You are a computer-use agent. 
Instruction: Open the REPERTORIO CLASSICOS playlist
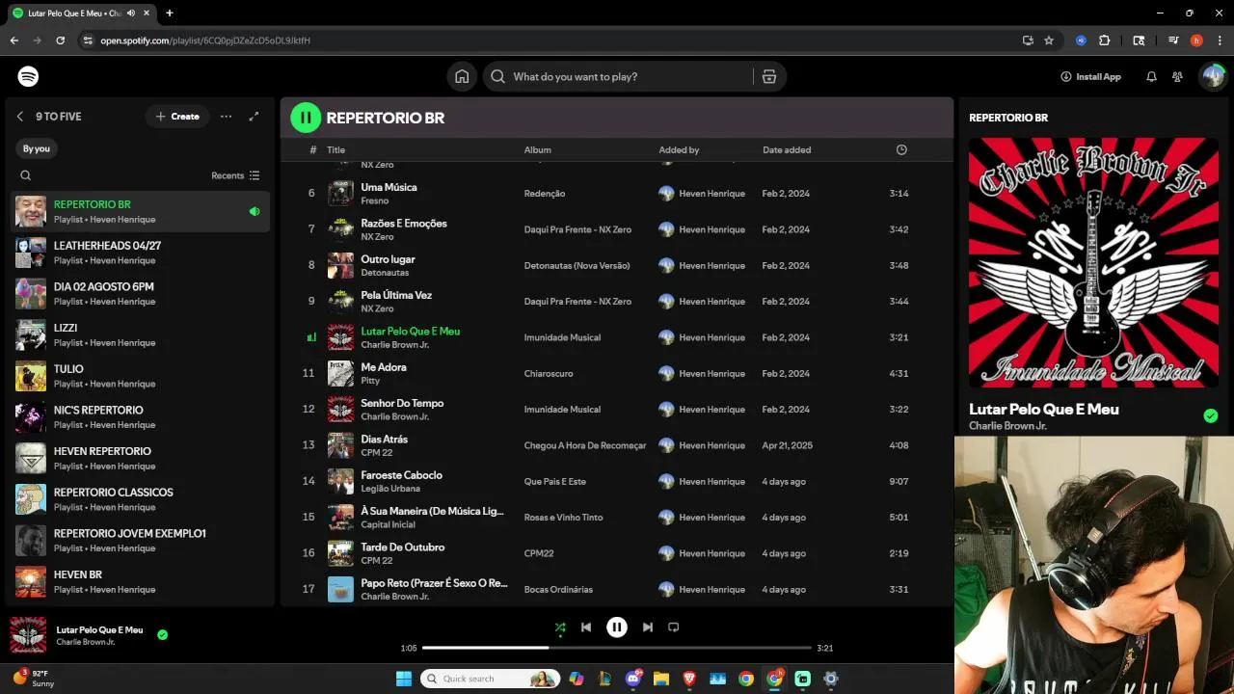(x=142, y=499)
